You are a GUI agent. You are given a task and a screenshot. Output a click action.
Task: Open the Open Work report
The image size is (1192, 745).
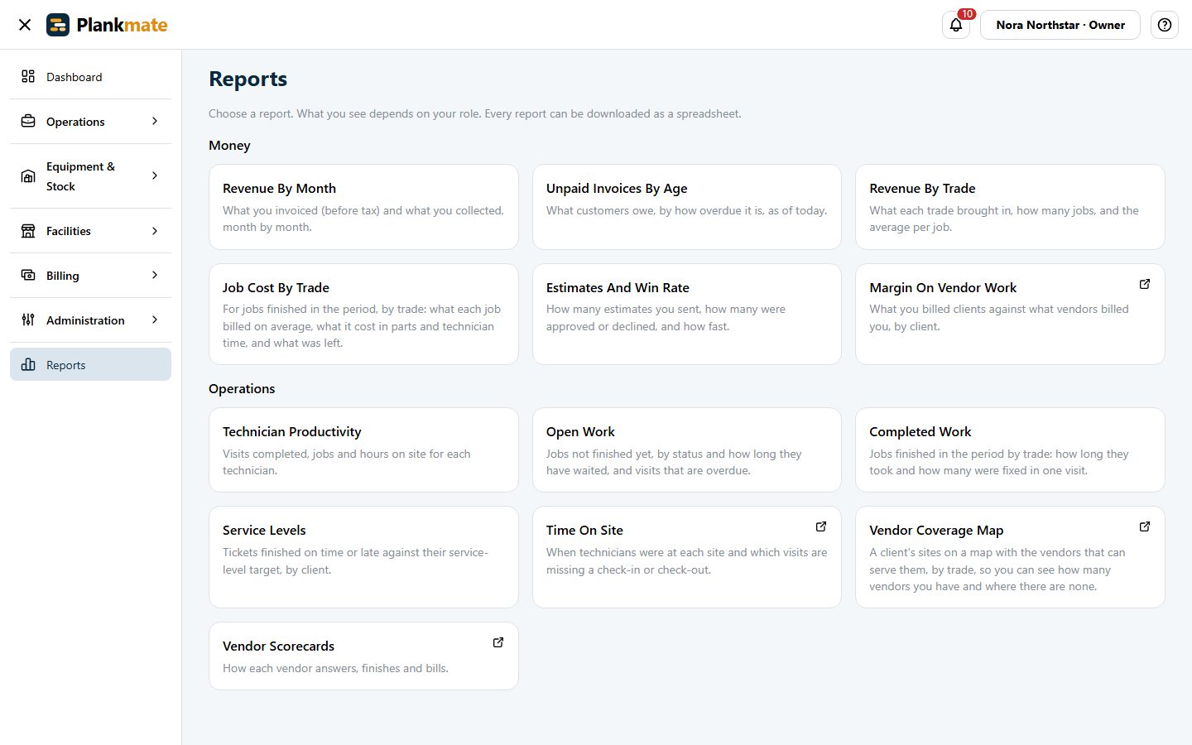pos(687,449)
